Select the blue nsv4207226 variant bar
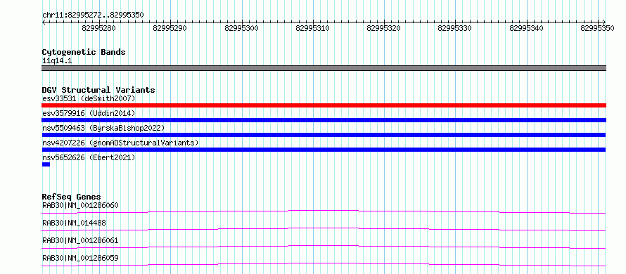This screenshot has height=274, width=626. pos(324,150)
